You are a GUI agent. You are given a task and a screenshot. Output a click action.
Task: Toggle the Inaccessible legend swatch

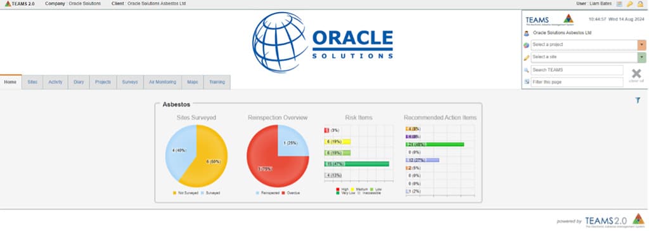pos(359,194)
